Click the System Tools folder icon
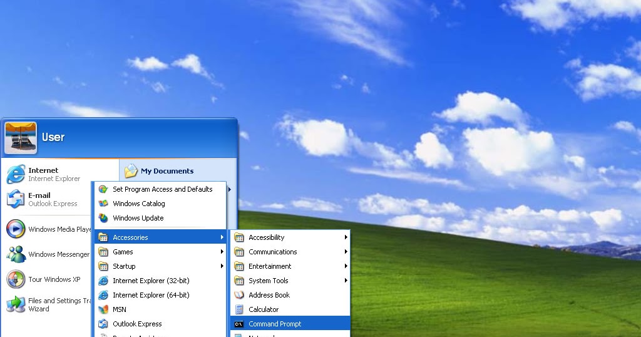Viewport: 641px width, 337px height. pyautogui.click(x=239, y=281)
